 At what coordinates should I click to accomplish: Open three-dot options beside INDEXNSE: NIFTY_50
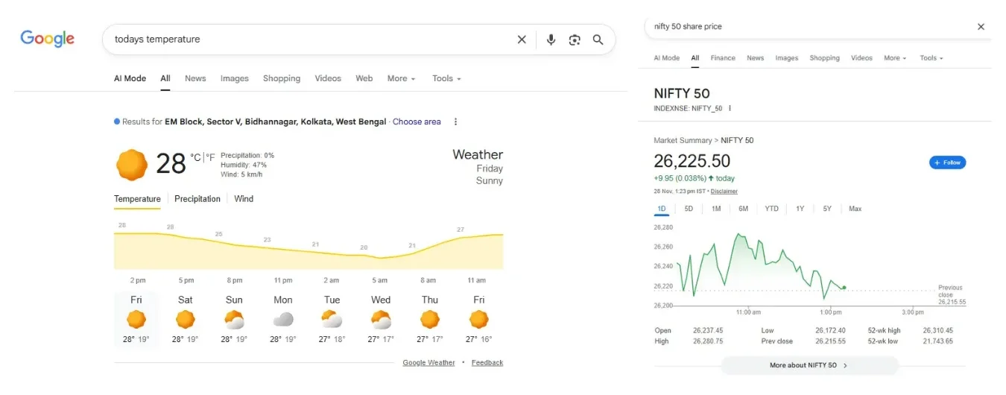(x=730, y=108)
